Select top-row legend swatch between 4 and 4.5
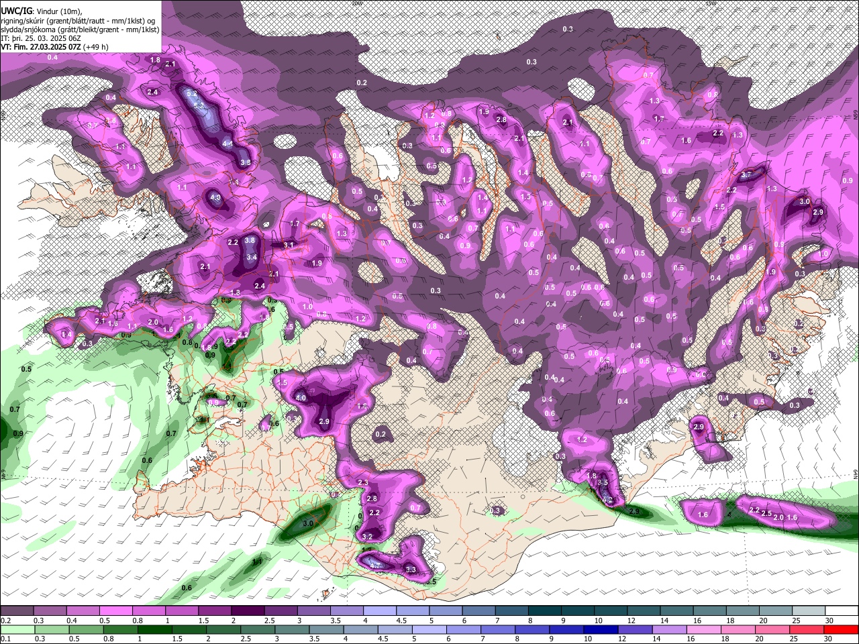This screenshot has width=859, height=644. click(x=380, y=611)
